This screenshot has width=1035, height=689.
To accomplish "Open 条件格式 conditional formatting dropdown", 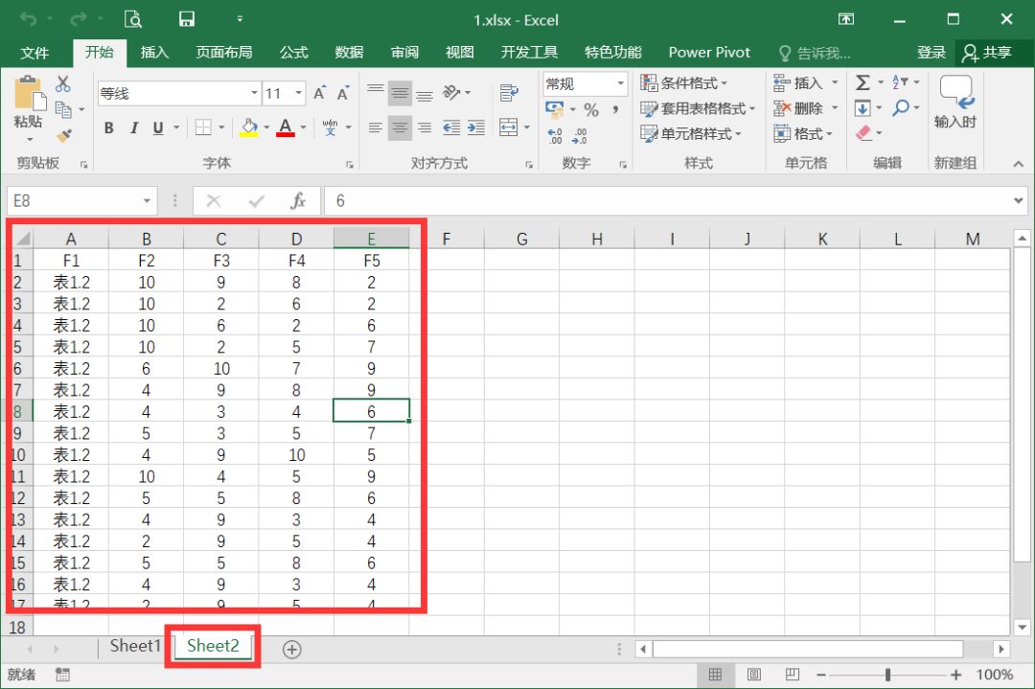I will pos(684,83).
